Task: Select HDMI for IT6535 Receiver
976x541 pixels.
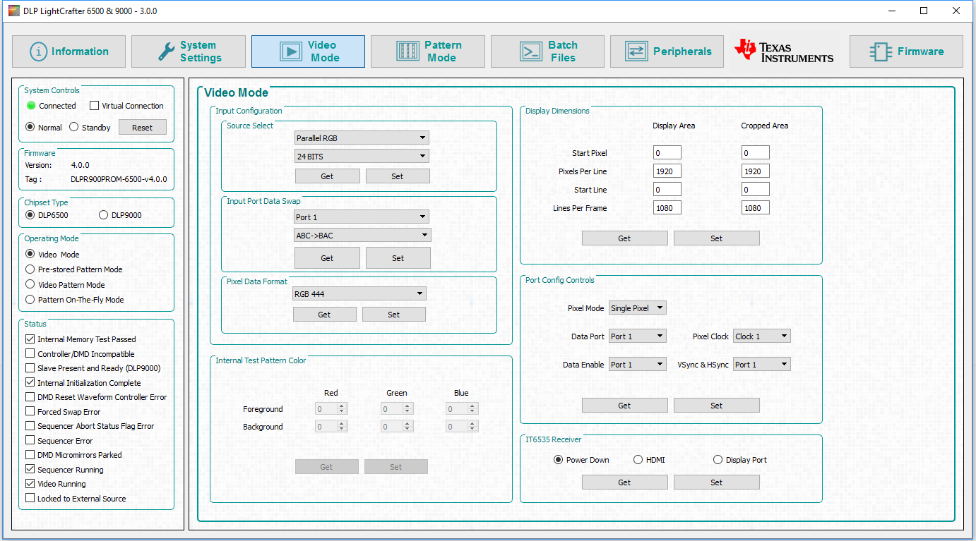Action: pos(638,460)
